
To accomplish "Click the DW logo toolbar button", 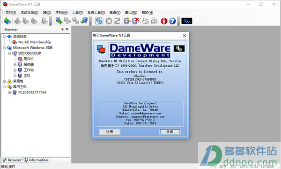I will pyautogui.click(x=187, y=21).
